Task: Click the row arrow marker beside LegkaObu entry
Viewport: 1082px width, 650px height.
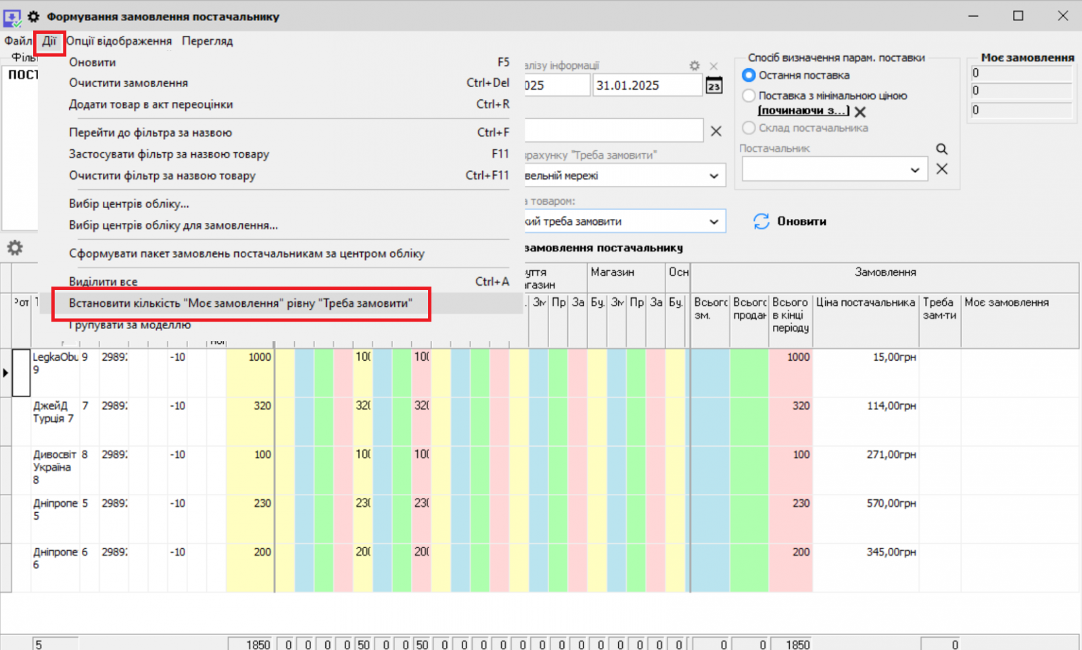Action: (5, 372)
